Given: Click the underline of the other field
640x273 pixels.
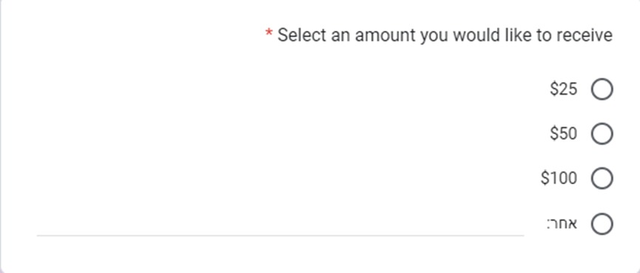Looking at the screenshot, I should pyautogui.click(x=280, y=235).
